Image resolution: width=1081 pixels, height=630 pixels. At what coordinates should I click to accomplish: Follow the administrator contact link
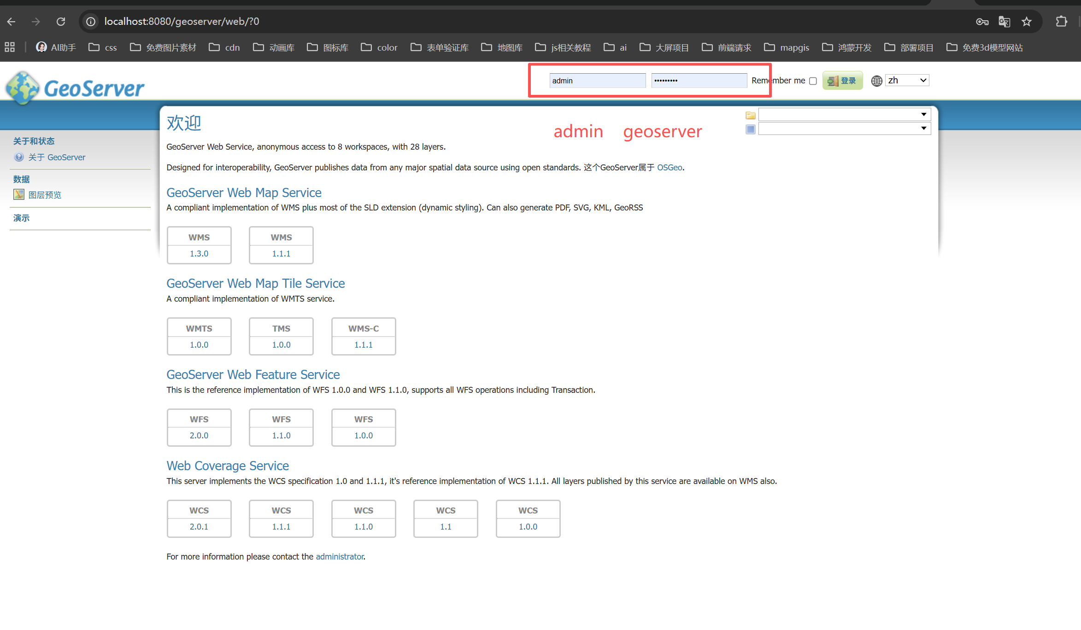[x=340, y=556]
